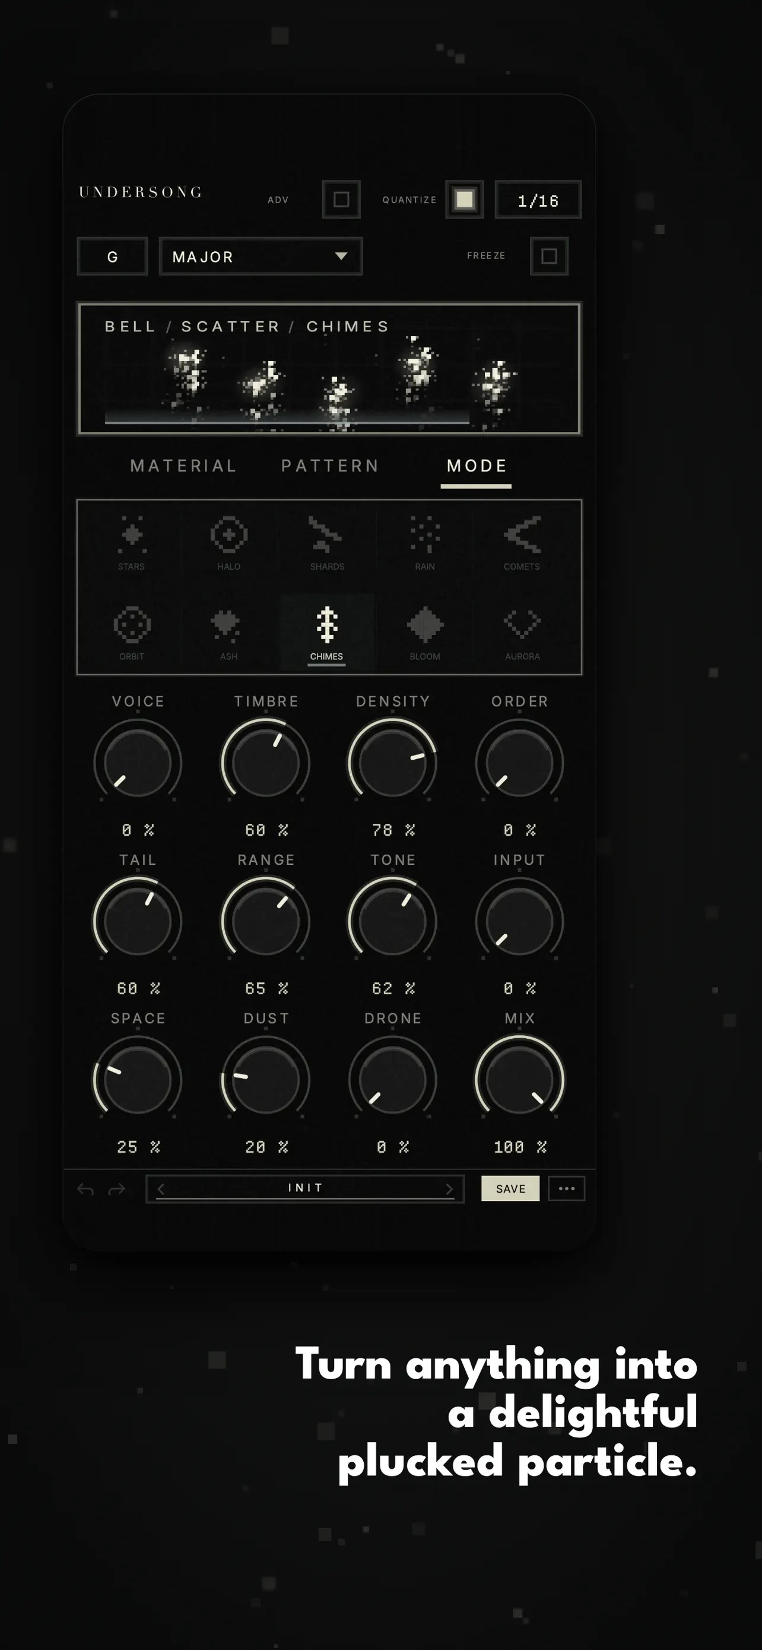Click the Density value 78 %
The image size is (762, 1650).
coord(393,830)
